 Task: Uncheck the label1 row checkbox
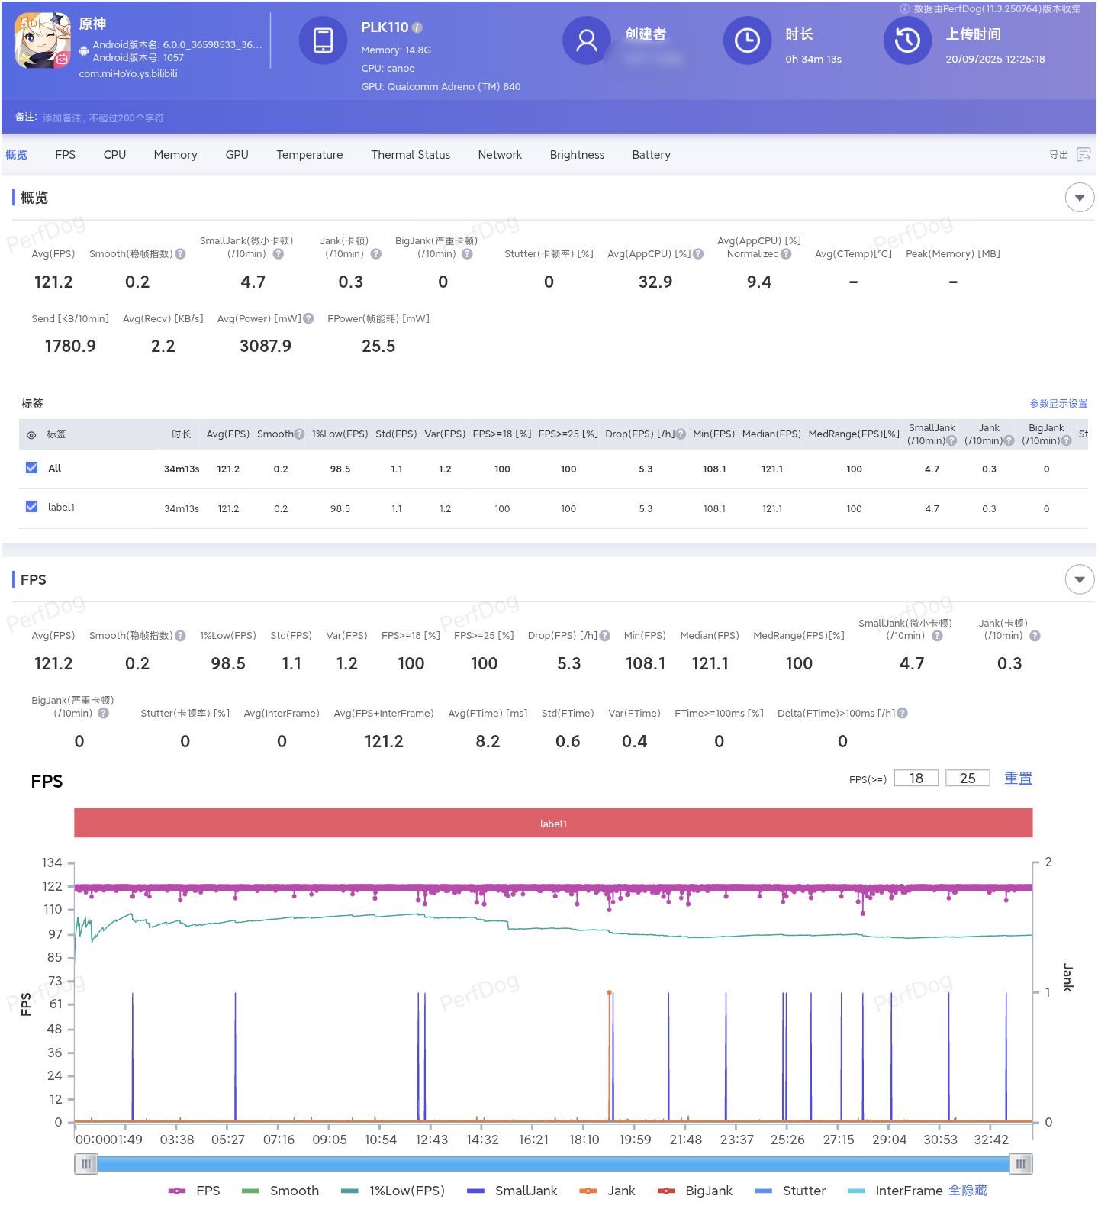[x=31, y=507]
